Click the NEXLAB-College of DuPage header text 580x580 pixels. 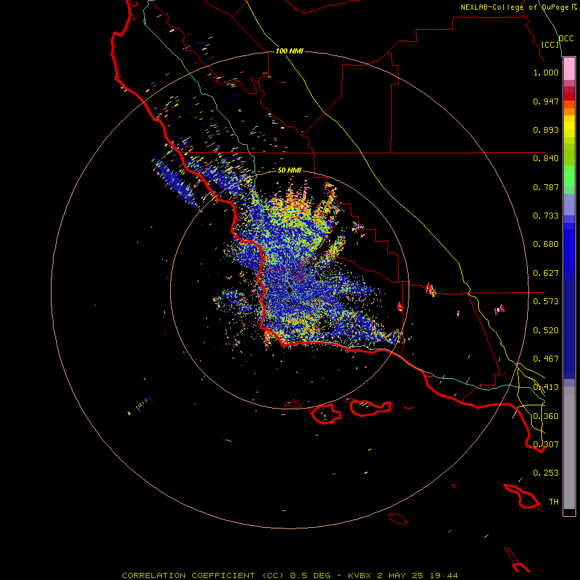tap(514, 7)
